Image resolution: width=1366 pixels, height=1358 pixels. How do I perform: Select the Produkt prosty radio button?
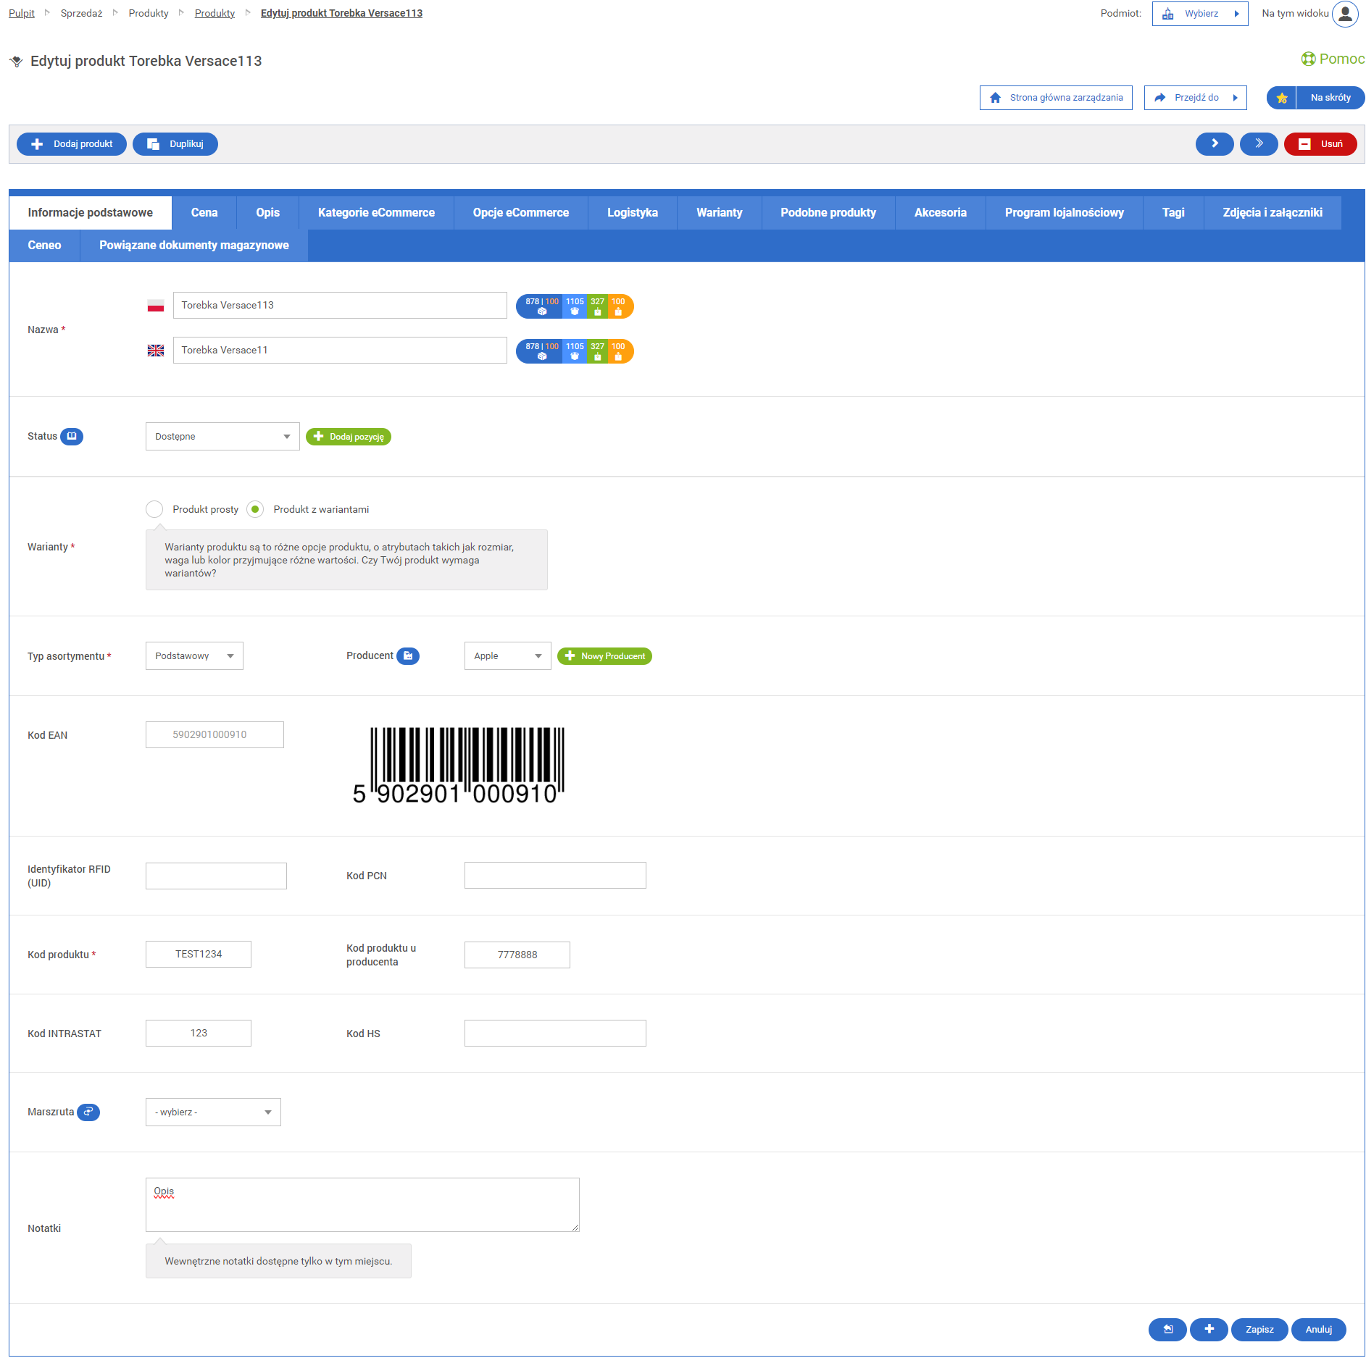[x=154, y=509]
